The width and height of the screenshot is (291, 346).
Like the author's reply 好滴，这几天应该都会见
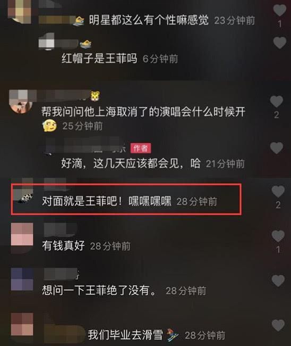pyautogui.click(x=277, y=147)
